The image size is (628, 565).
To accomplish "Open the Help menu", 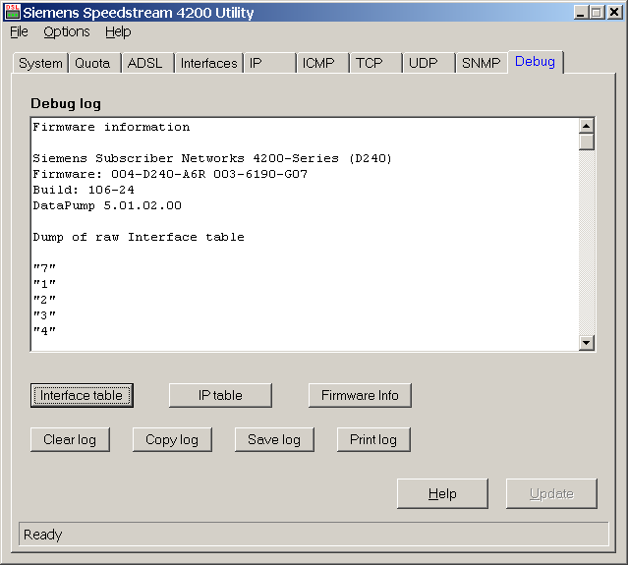I will (118, 31).
